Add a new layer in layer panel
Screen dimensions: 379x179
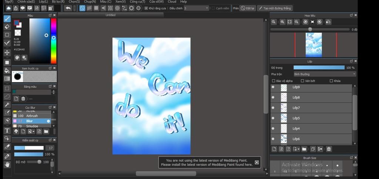coord(274,149)
